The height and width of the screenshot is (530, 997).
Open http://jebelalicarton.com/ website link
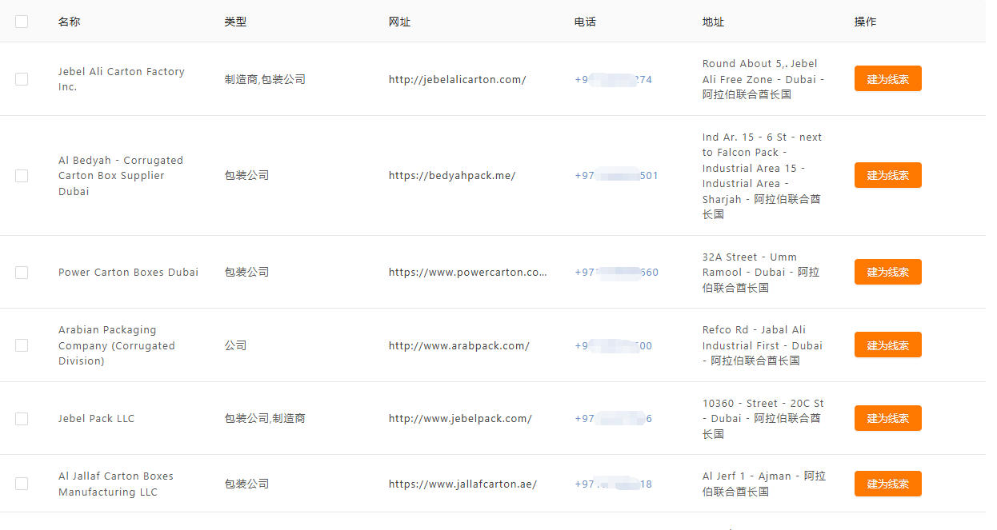click(x=457, y=79)
